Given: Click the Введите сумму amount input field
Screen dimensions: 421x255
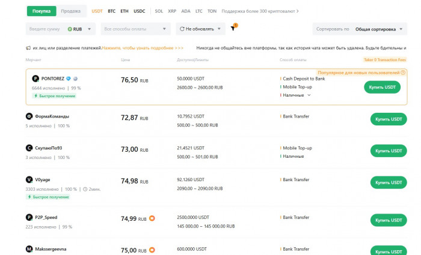Looking at the screenshot, I should coord(45,29).
